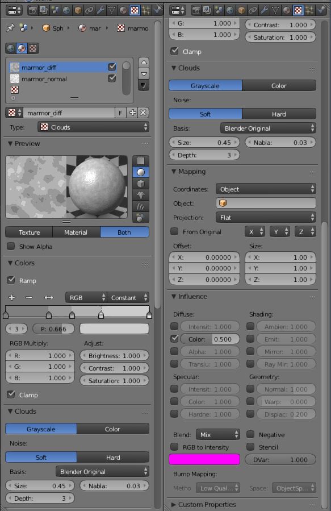Screen dimensions: 331x511
Task: Open Modifiers wrench tab in right panel header
Action: point(264,10)
